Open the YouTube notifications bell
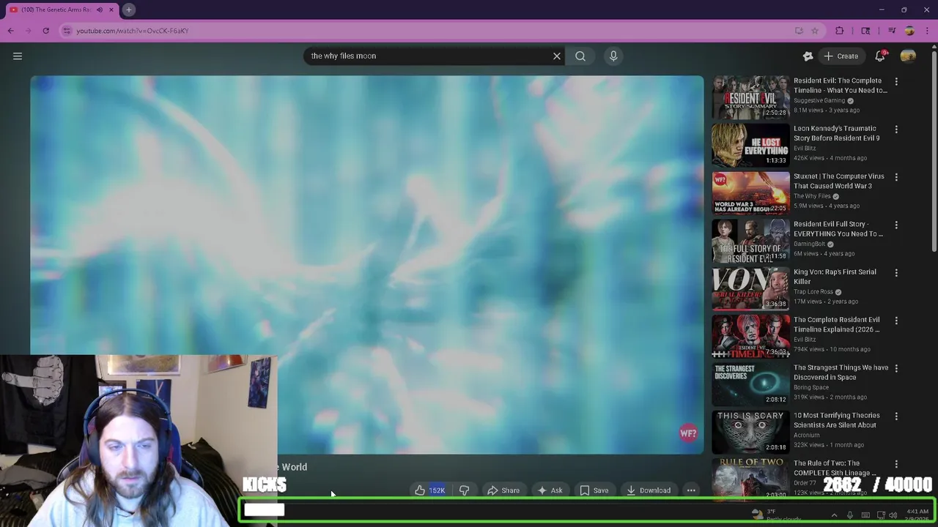Screen dimensions: 938x527 click(x=881, y=56)
